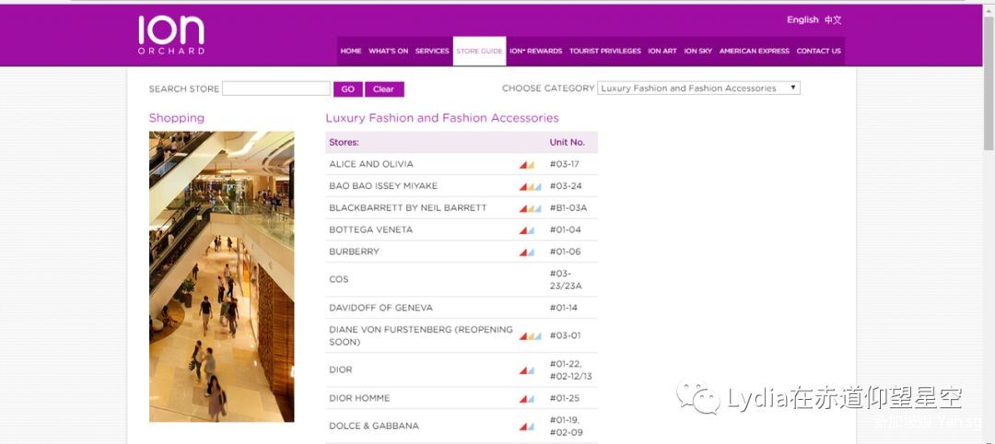Viewport: 995px width, 444px height.
Task: Click the shopping mall interior photo
Action: tap(221, 276)
